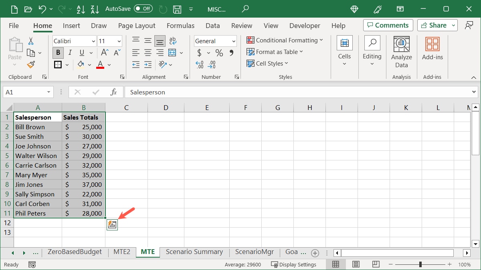481x270 pixels.
Task: Open Analyze Data tool
Action: [401, 52]
